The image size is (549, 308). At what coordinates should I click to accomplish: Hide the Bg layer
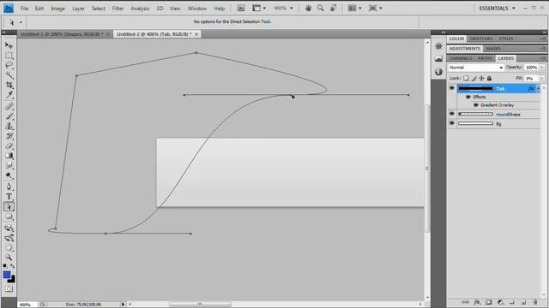click(x=452, y=123)
